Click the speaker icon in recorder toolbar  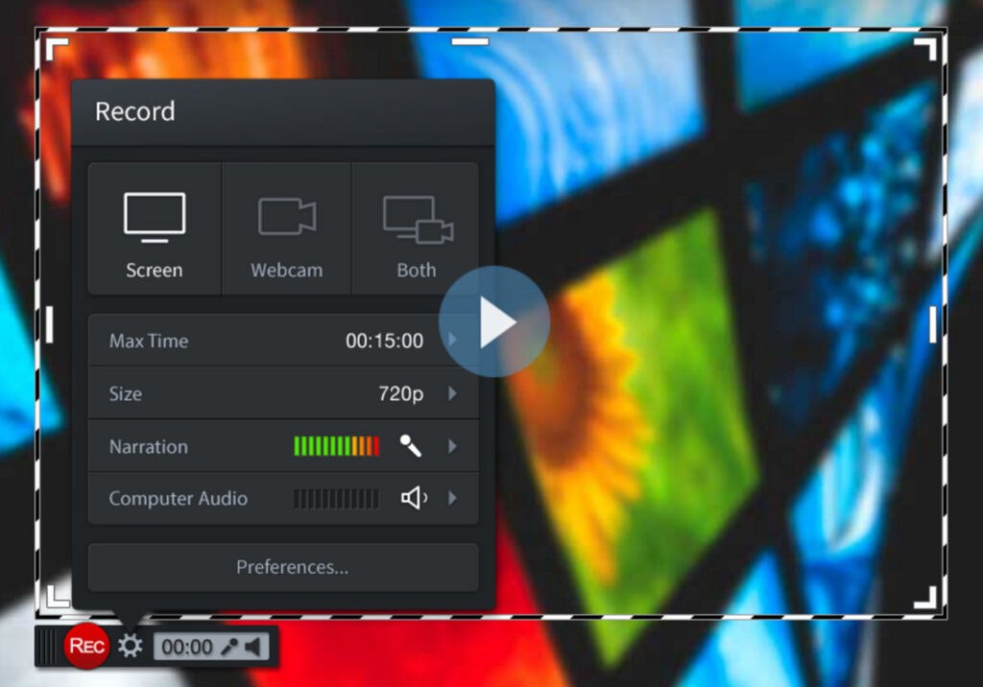(x=252, y=647)
